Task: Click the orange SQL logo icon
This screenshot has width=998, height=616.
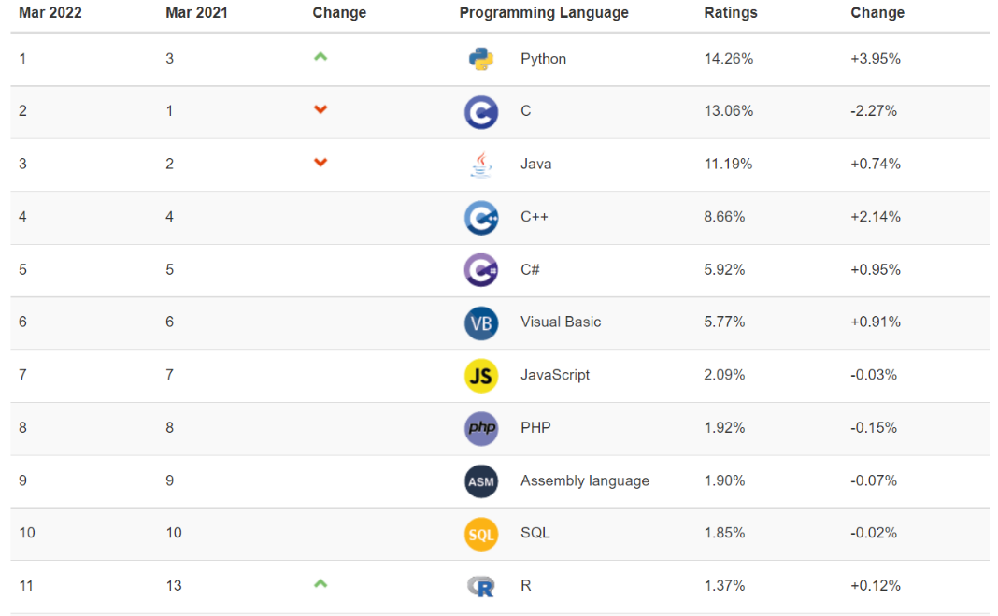Action: [x=480, y=534]
